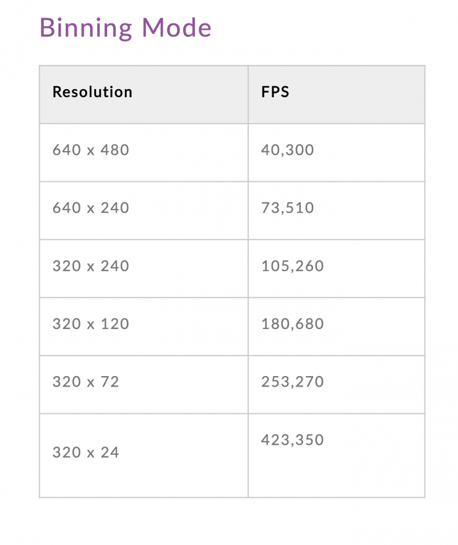Click the 320 x 24 resolution cell
458x545 pixels.
point(86,453)
